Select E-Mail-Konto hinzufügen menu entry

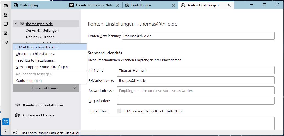pos(37,47)
